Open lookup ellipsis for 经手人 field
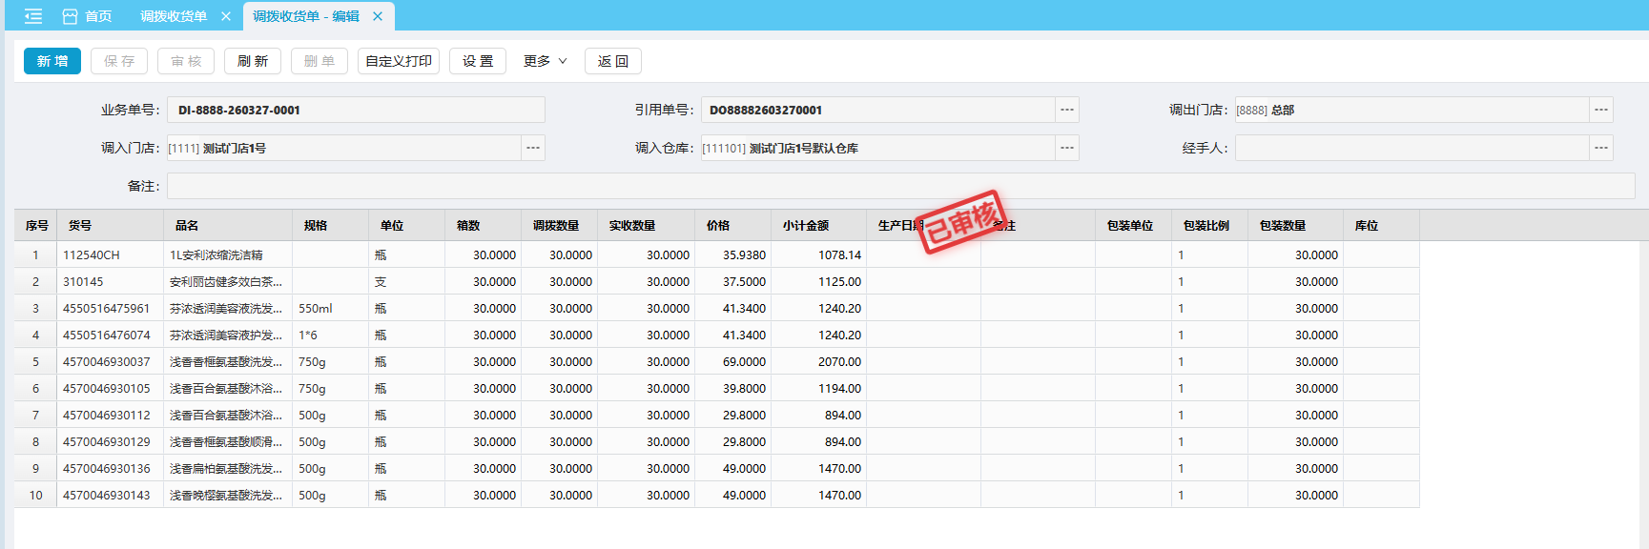Image resolution: width=1649 pixels, height=549 pixels. [1601, 148]
